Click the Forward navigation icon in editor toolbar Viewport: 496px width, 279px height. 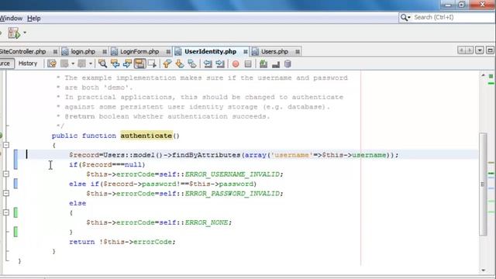click(82, 64)
